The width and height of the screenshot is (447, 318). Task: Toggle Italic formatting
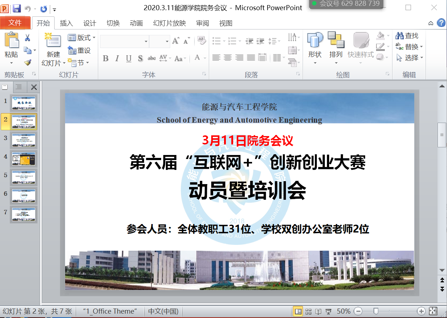[117, 58]
